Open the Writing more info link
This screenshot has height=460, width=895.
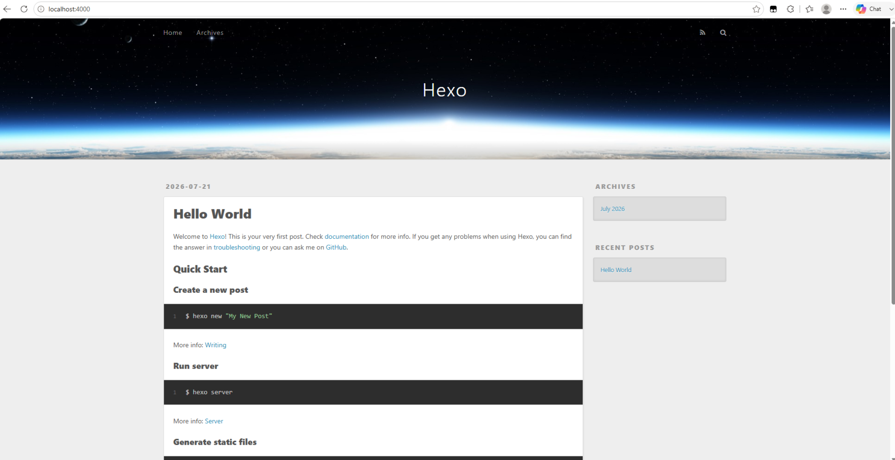pyautogui.click(x=216, y=345)
